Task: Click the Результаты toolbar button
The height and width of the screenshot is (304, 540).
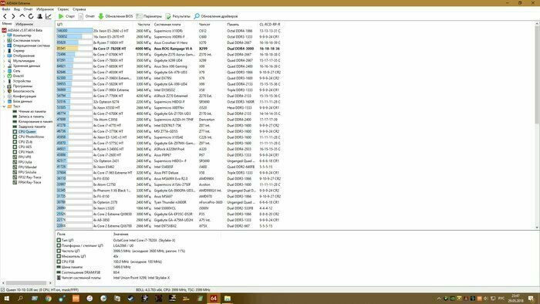Action: coord(177,16)
